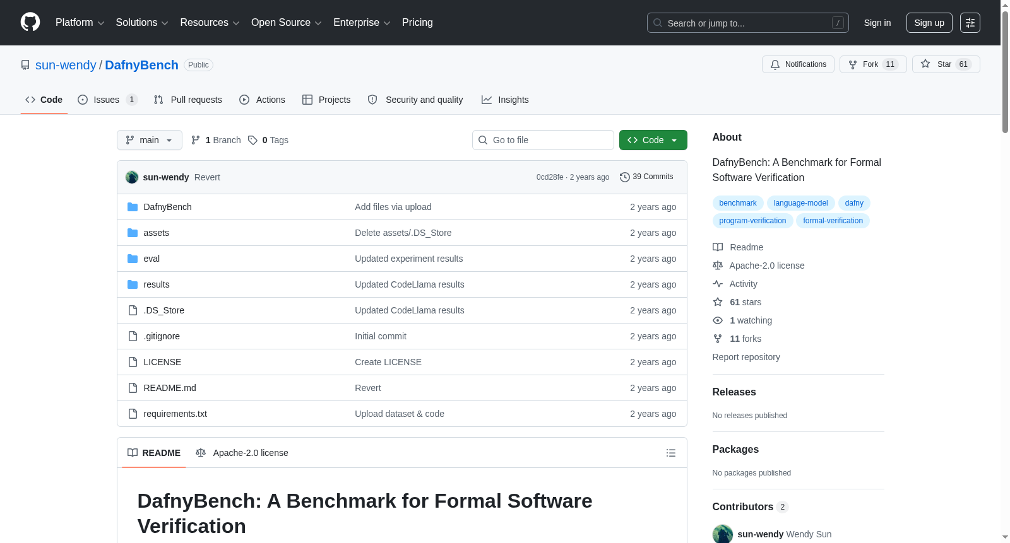Click the dafny topic tag
The width and height of the screenshot is (1010, 543).
click(854, 203)
